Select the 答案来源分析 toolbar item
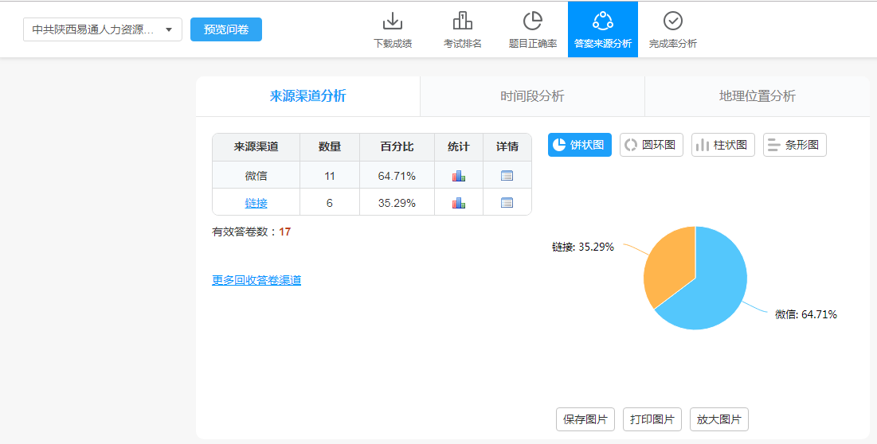This screenshot has width=877, height=444. 602,29
